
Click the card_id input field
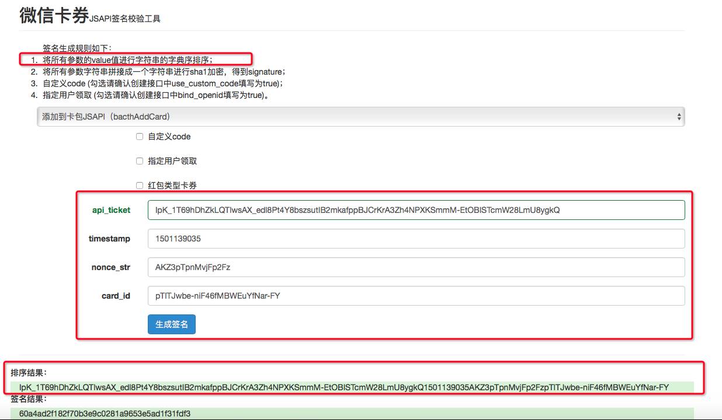(x=416, y=296)
